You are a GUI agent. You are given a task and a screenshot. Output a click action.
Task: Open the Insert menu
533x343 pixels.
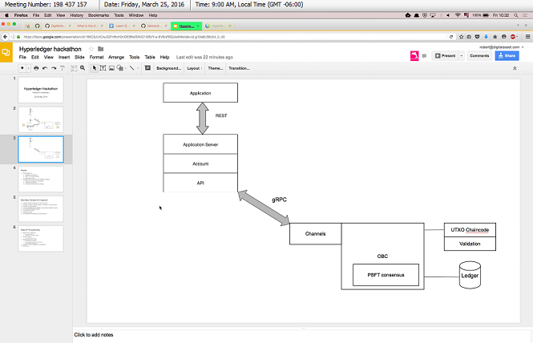[64, 57]
